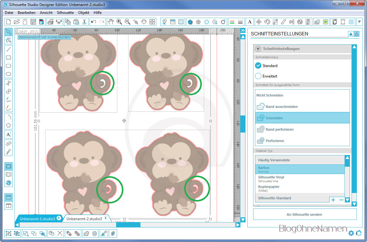This screenshot has width=367, height=242.
Task: Click the Save disk icon
Action: pyautogui.click(x=33, y=22)
